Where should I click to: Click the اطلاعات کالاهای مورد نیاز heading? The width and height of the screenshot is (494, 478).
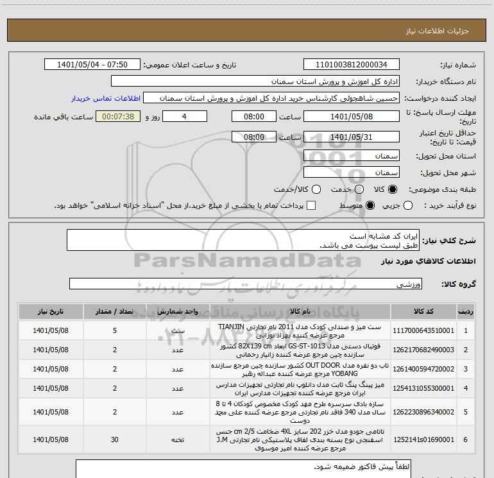coord(429,261)
